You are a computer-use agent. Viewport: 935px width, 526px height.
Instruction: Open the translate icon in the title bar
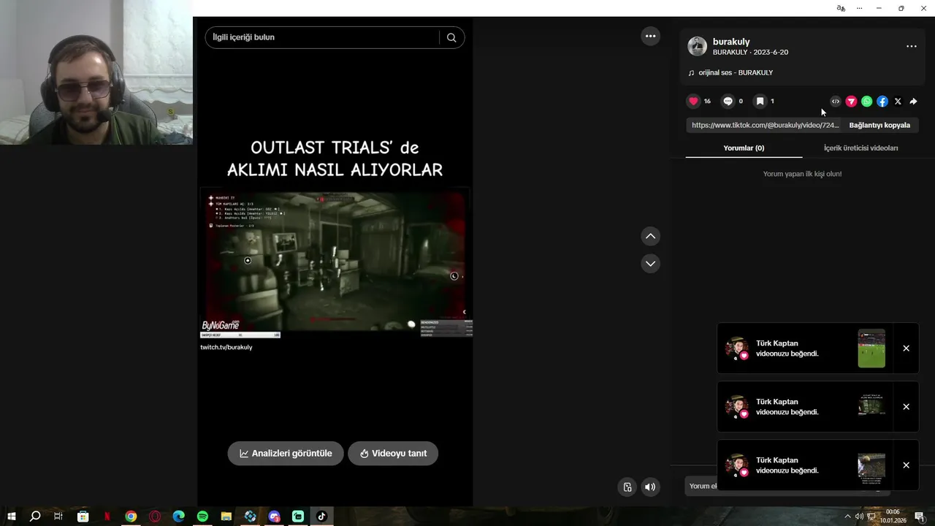click(x=841, y=8)
